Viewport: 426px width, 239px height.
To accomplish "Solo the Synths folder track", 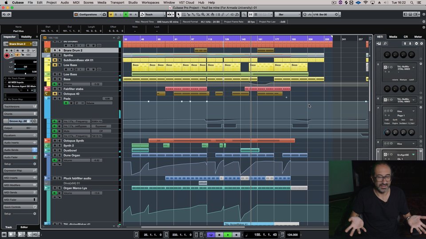I will pos(59,55).
